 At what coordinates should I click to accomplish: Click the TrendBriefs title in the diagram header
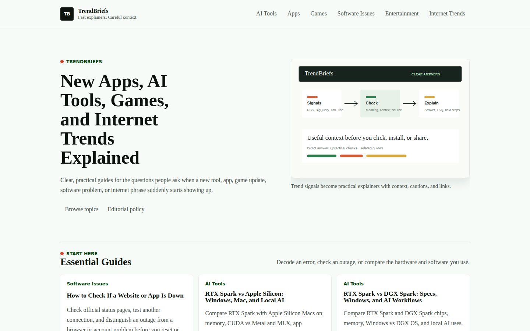point(319,74)
